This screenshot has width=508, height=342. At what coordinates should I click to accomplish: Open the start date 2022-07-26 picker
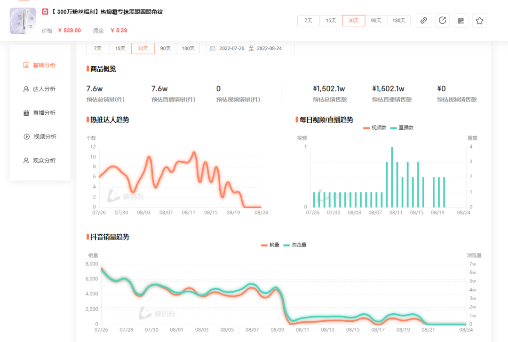point(232,48)
